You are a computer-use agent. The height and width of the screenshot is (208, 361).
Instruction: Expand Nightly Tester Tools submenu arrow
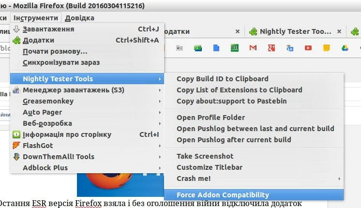pos(160,79)
